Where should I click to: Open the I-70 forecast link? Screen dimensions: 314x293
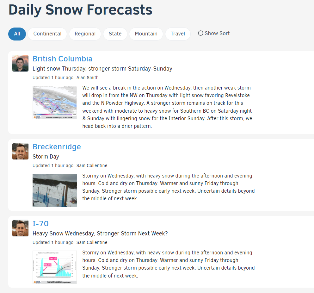click(x=40, y=224)
